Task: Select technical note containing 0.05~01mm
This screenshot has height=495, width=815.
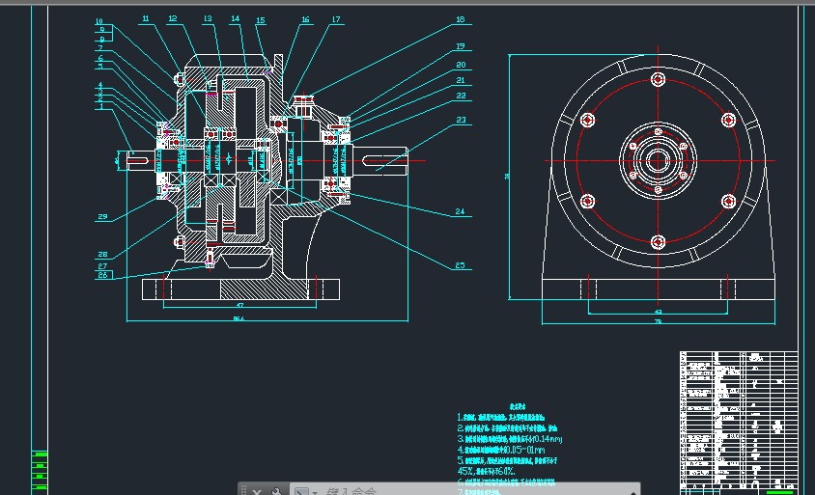Action: (501, 450)
